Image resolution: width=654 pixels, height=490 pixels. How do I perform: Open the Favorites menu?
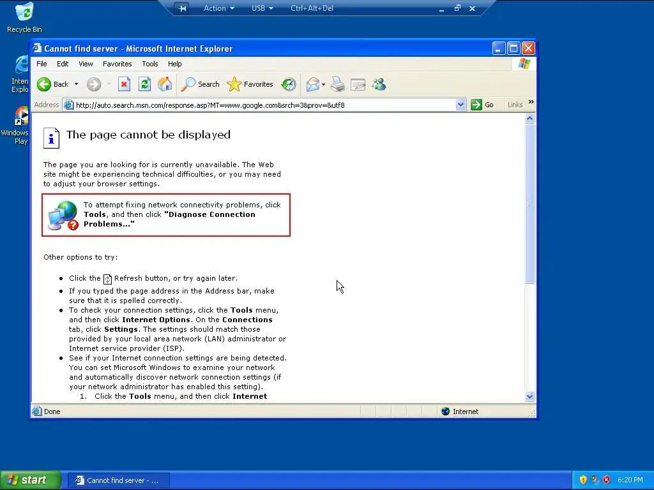click(118, 64)
